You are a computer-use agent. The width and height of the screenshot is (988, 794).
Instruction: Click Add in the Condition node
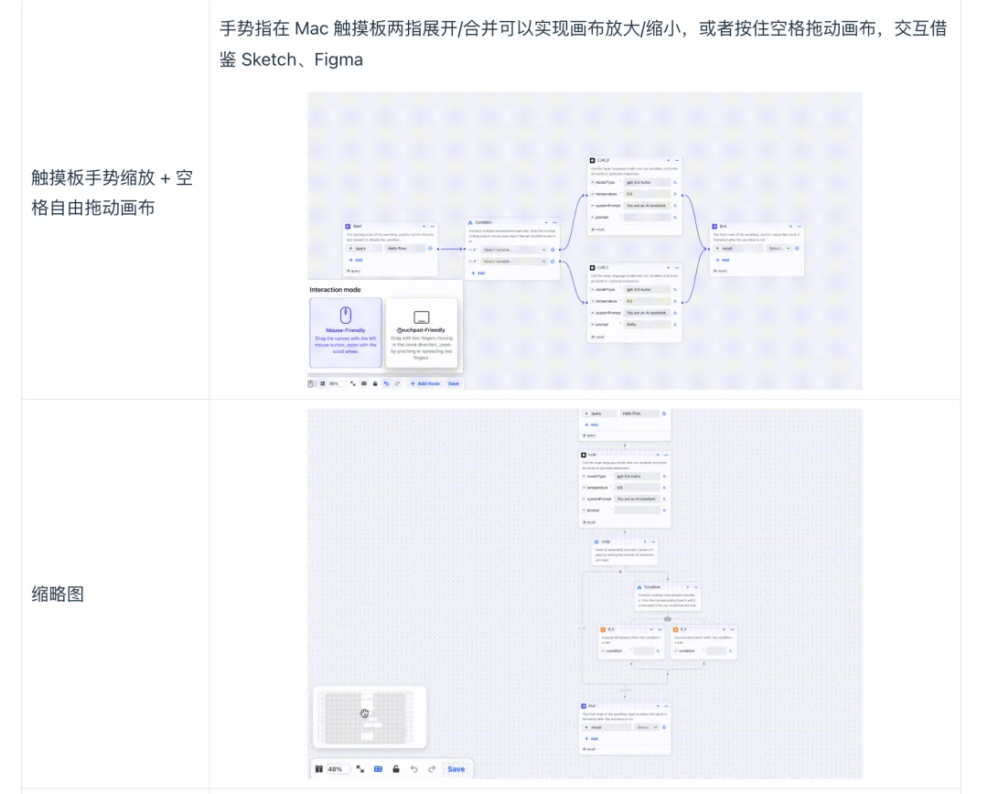478,273
